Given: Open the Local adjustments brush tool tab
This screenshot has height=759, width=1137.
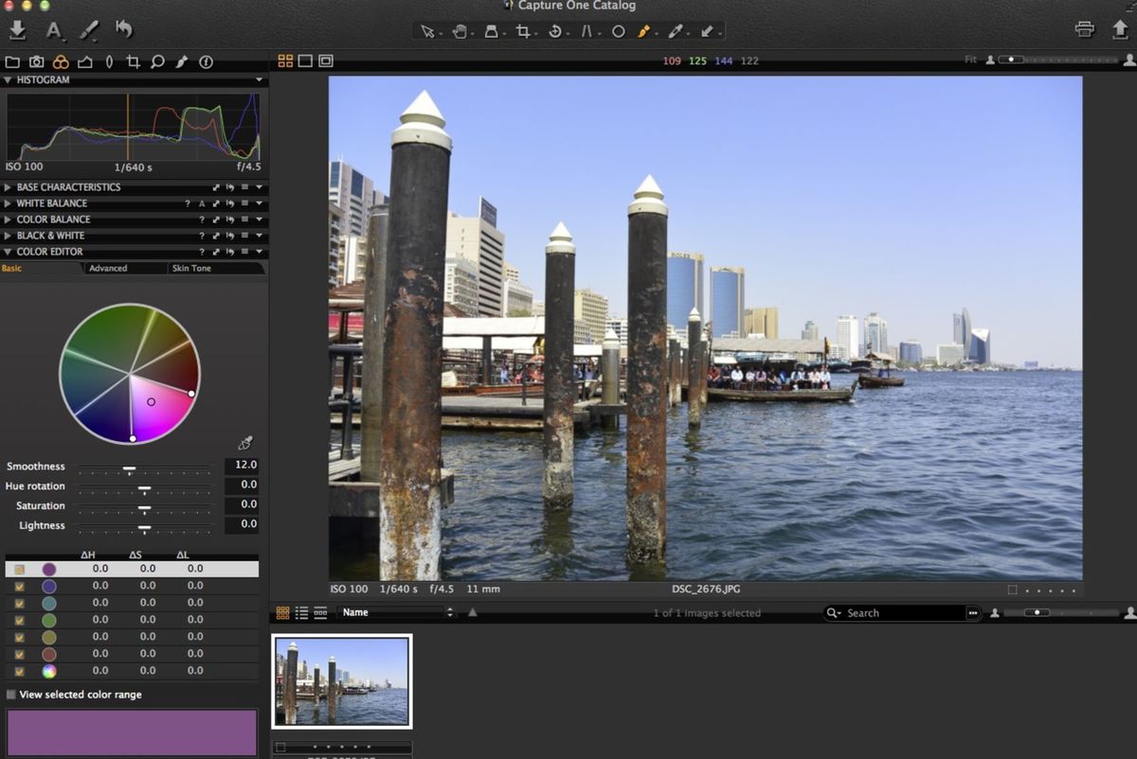Looking at the screenshot, I should (x=181, y=62).
